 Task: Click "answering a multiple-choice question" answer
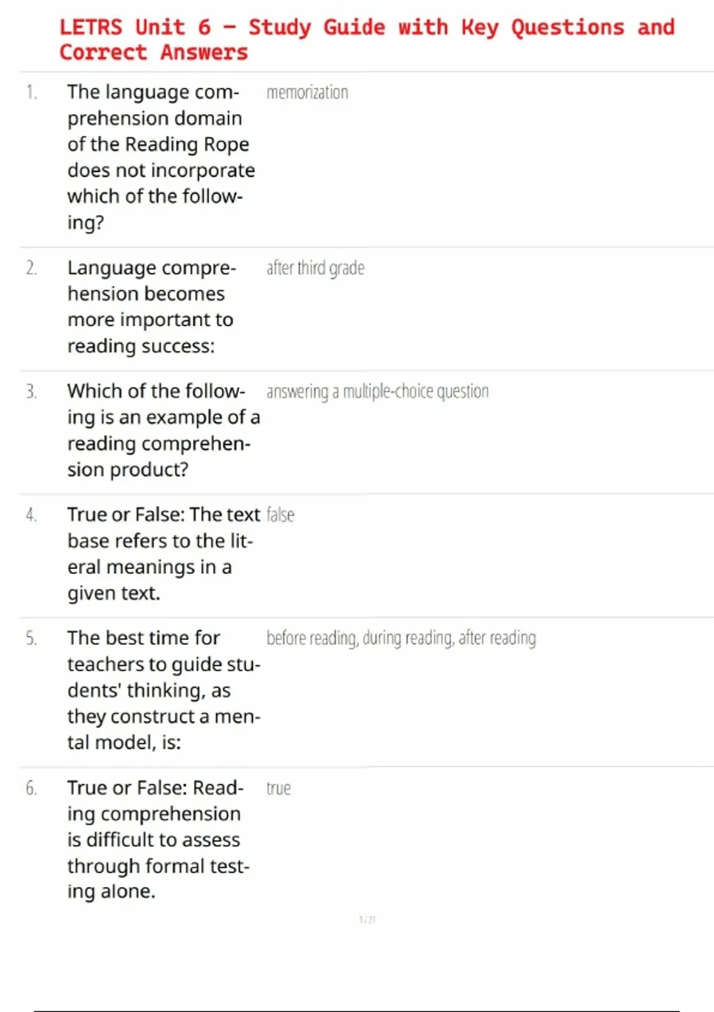377,392
